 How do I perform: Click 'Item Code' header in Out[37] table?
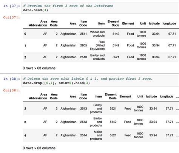83,23
